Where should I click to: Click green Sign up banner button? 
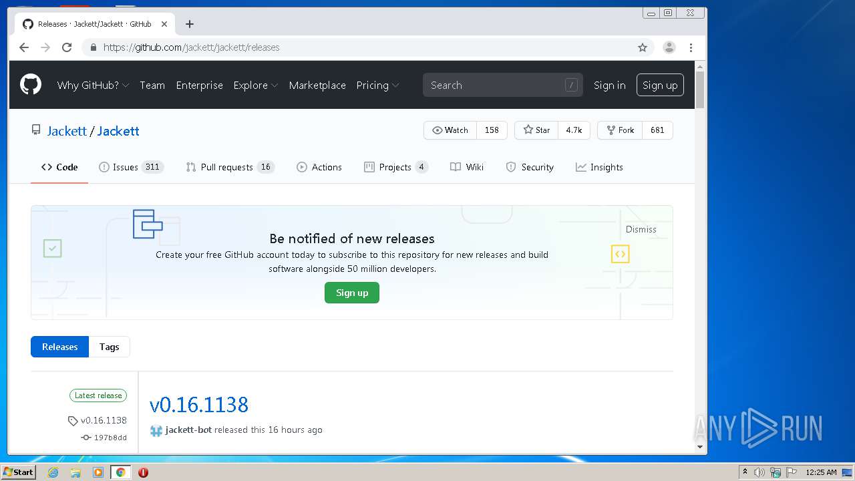[x=352, y=293]
